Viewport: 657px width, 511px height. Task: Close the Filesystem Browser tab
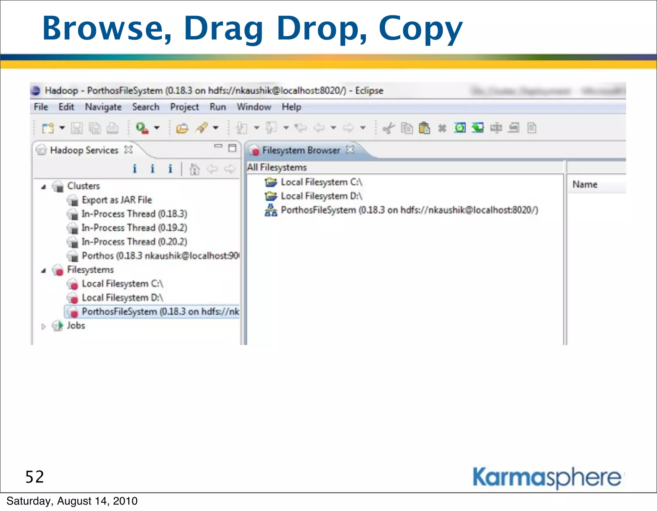click(x=350, y=149)
